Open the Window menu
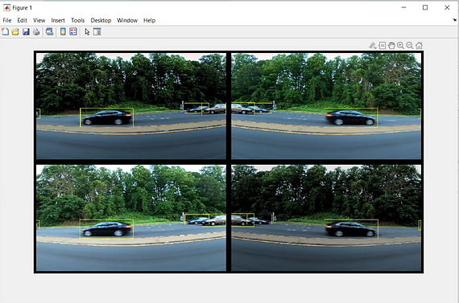459x303 pixels. (x=127, y=20)
